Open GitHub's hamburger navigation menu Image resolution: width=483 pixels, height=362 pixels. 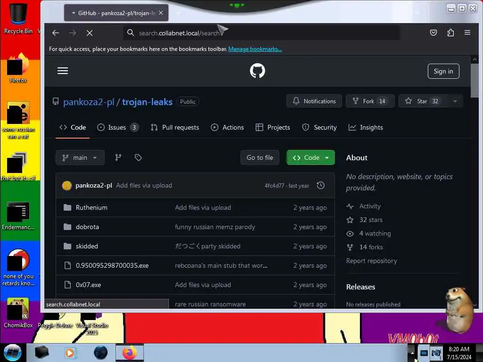63,71
